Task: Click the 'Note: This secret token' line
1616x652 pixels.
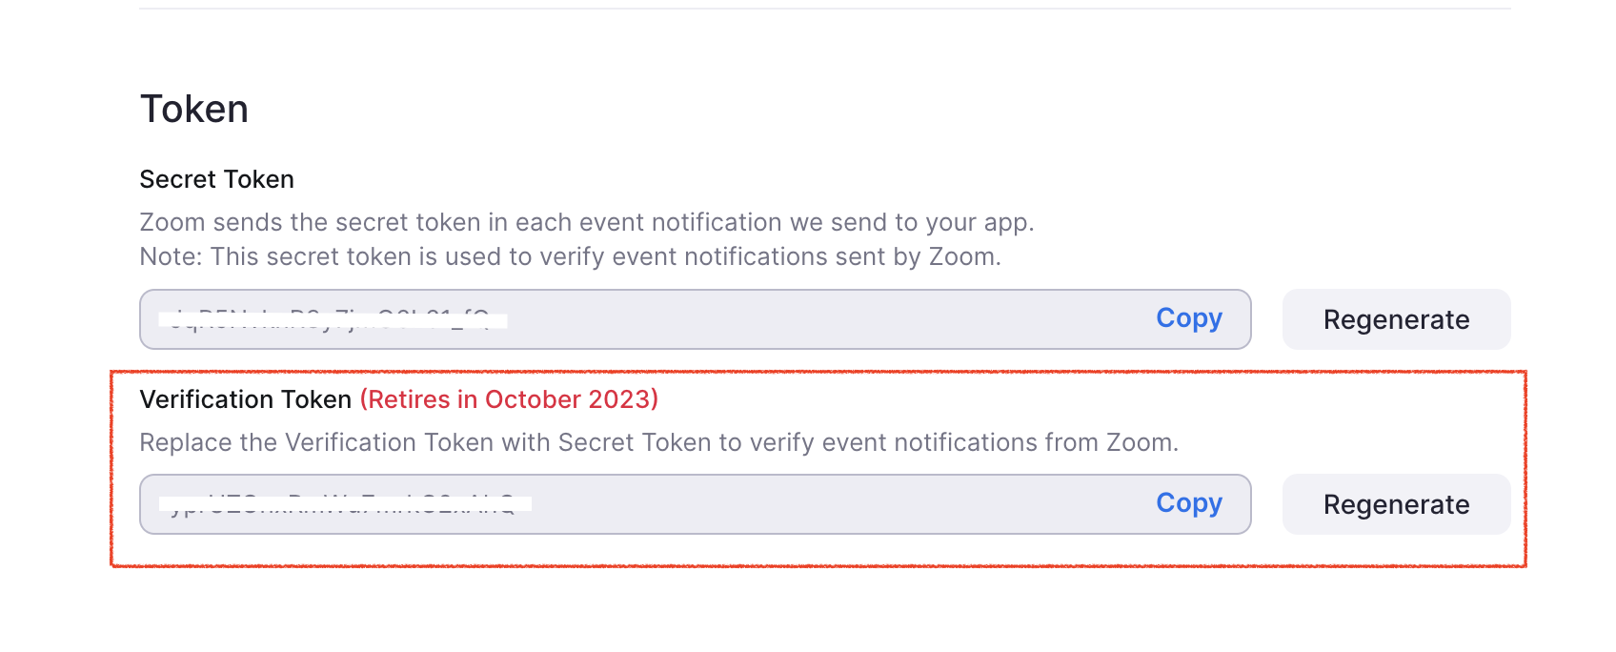Action: [570, 256]
